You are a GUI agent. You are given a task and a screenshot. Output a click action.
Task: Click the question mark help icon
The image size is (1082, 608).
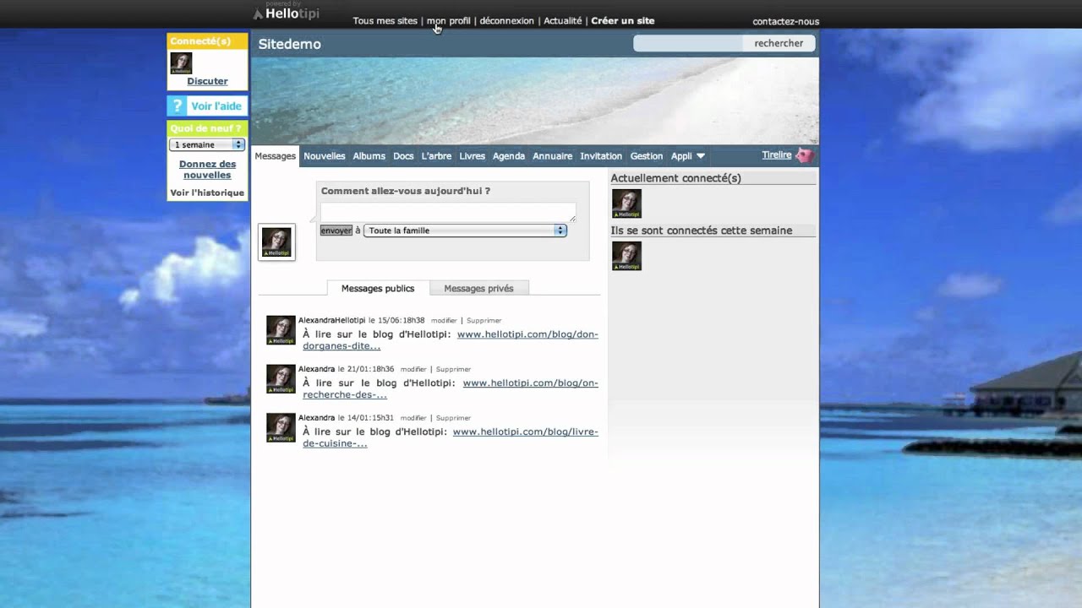click(x=177, y=106)
